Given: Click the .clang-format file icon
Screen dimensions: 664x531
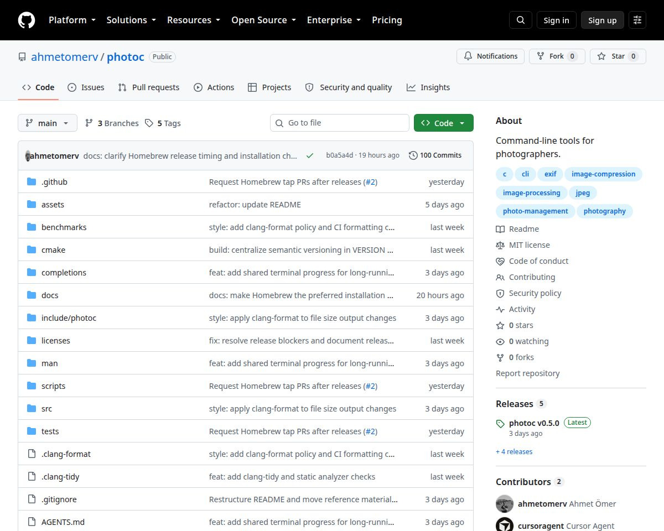Looking at the screenshot, I should (32, 454).
